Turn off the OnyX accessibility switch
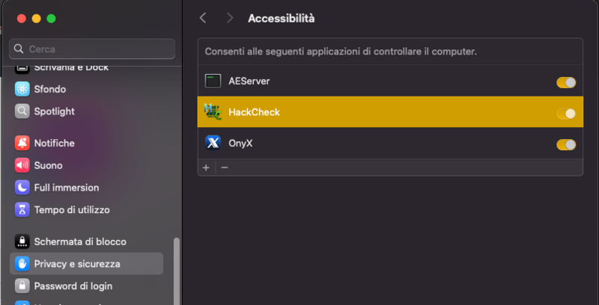Image resolution: width=599 pixels, height=305 pixels. point(566,144)
